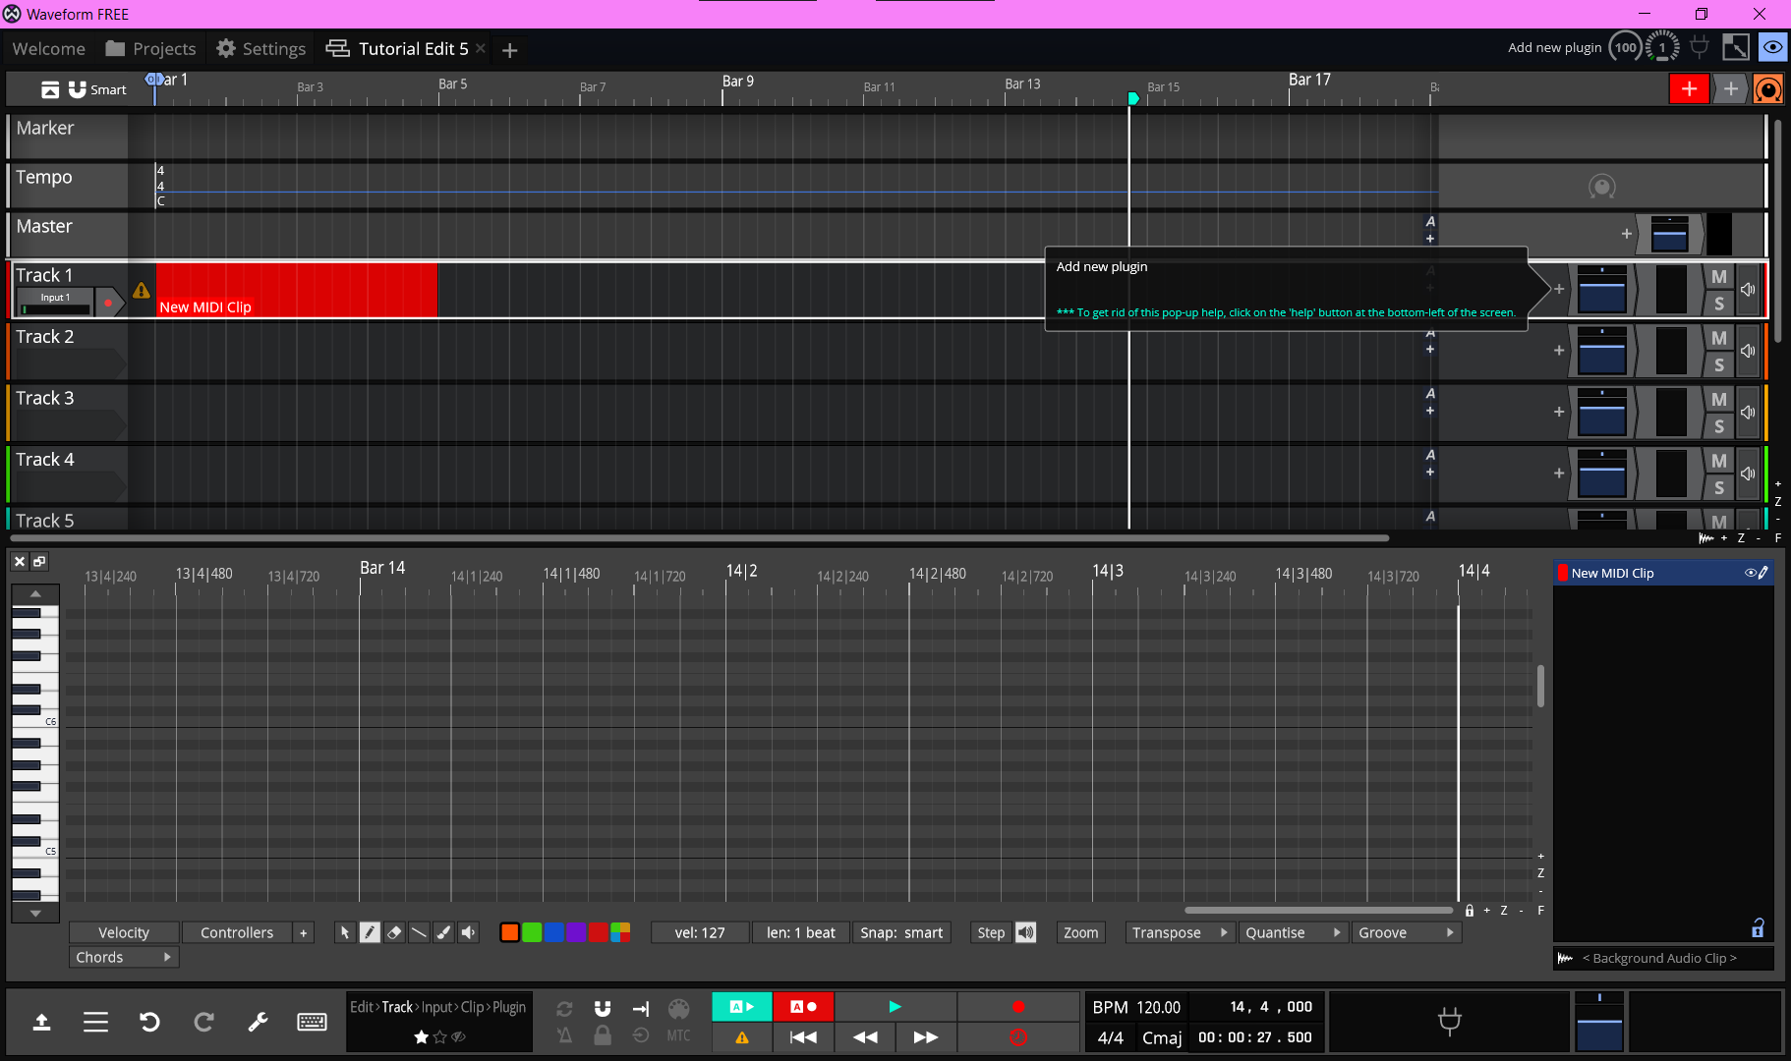Open the on-screen MIDI keyboard icon

coord(312,1022)
